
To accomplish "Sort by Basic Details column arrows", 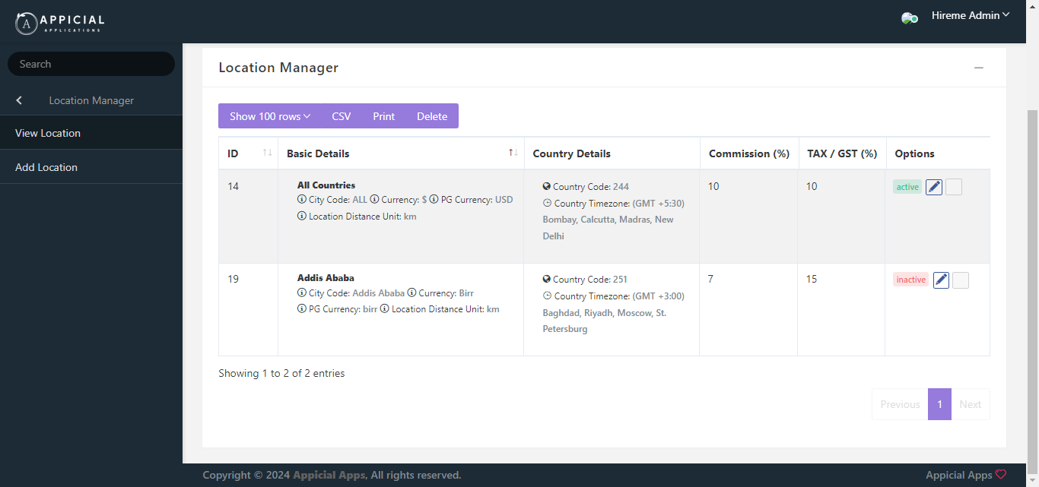I will click(513, 153).
